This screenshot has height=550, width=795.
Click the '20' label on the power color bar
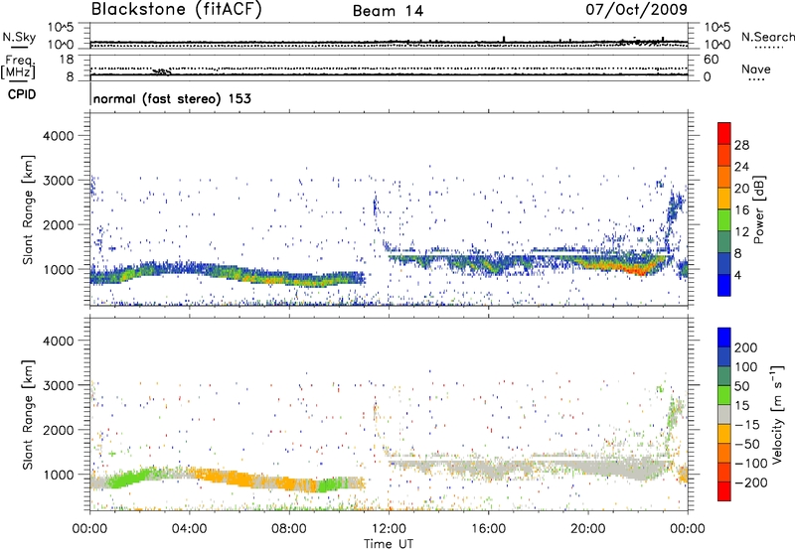pos(741,189)
